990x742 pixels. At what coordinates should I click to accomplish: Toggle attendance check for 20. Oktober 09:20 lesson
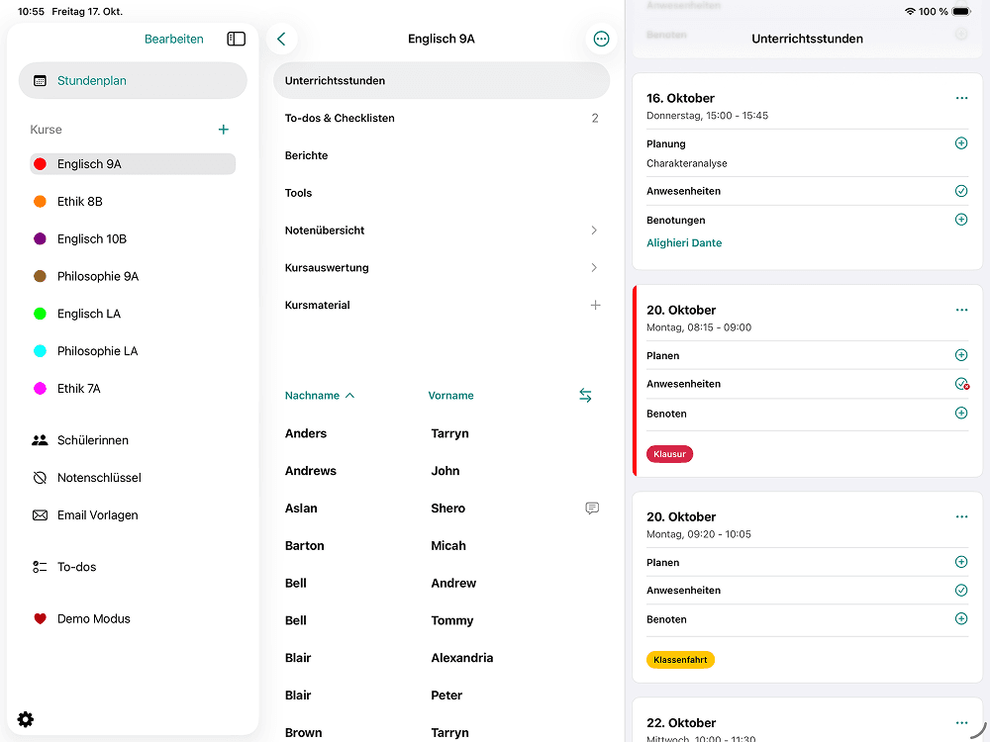960,591
